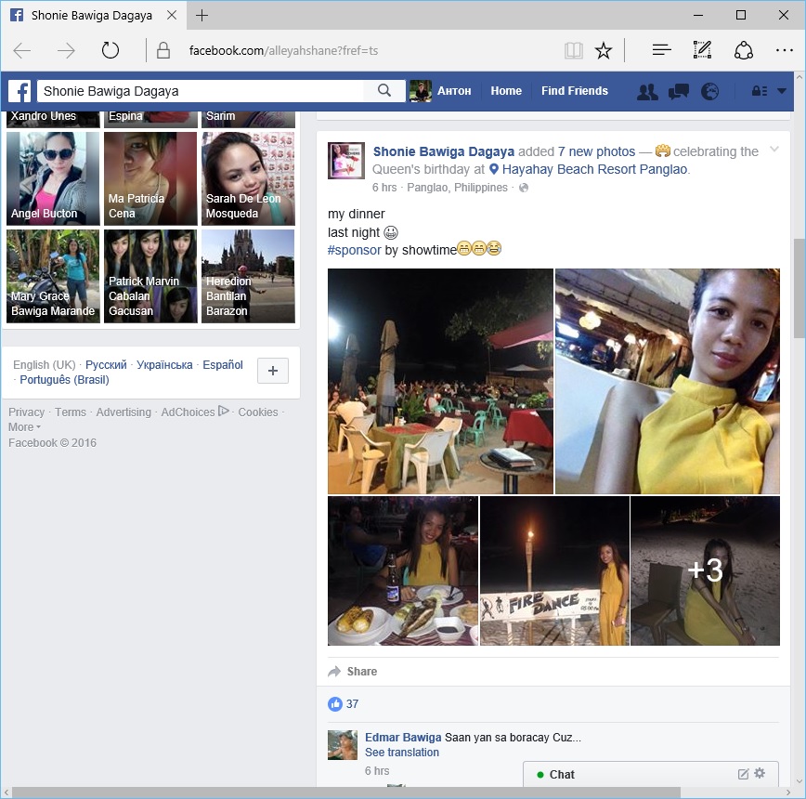806x799 pixels.
Task: Open the Friend Requests icon in Facebook header
Action: point(647,91)
